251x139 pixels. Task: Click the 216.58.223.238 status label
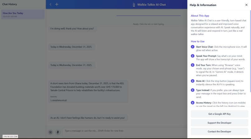(x=10, y=137)
